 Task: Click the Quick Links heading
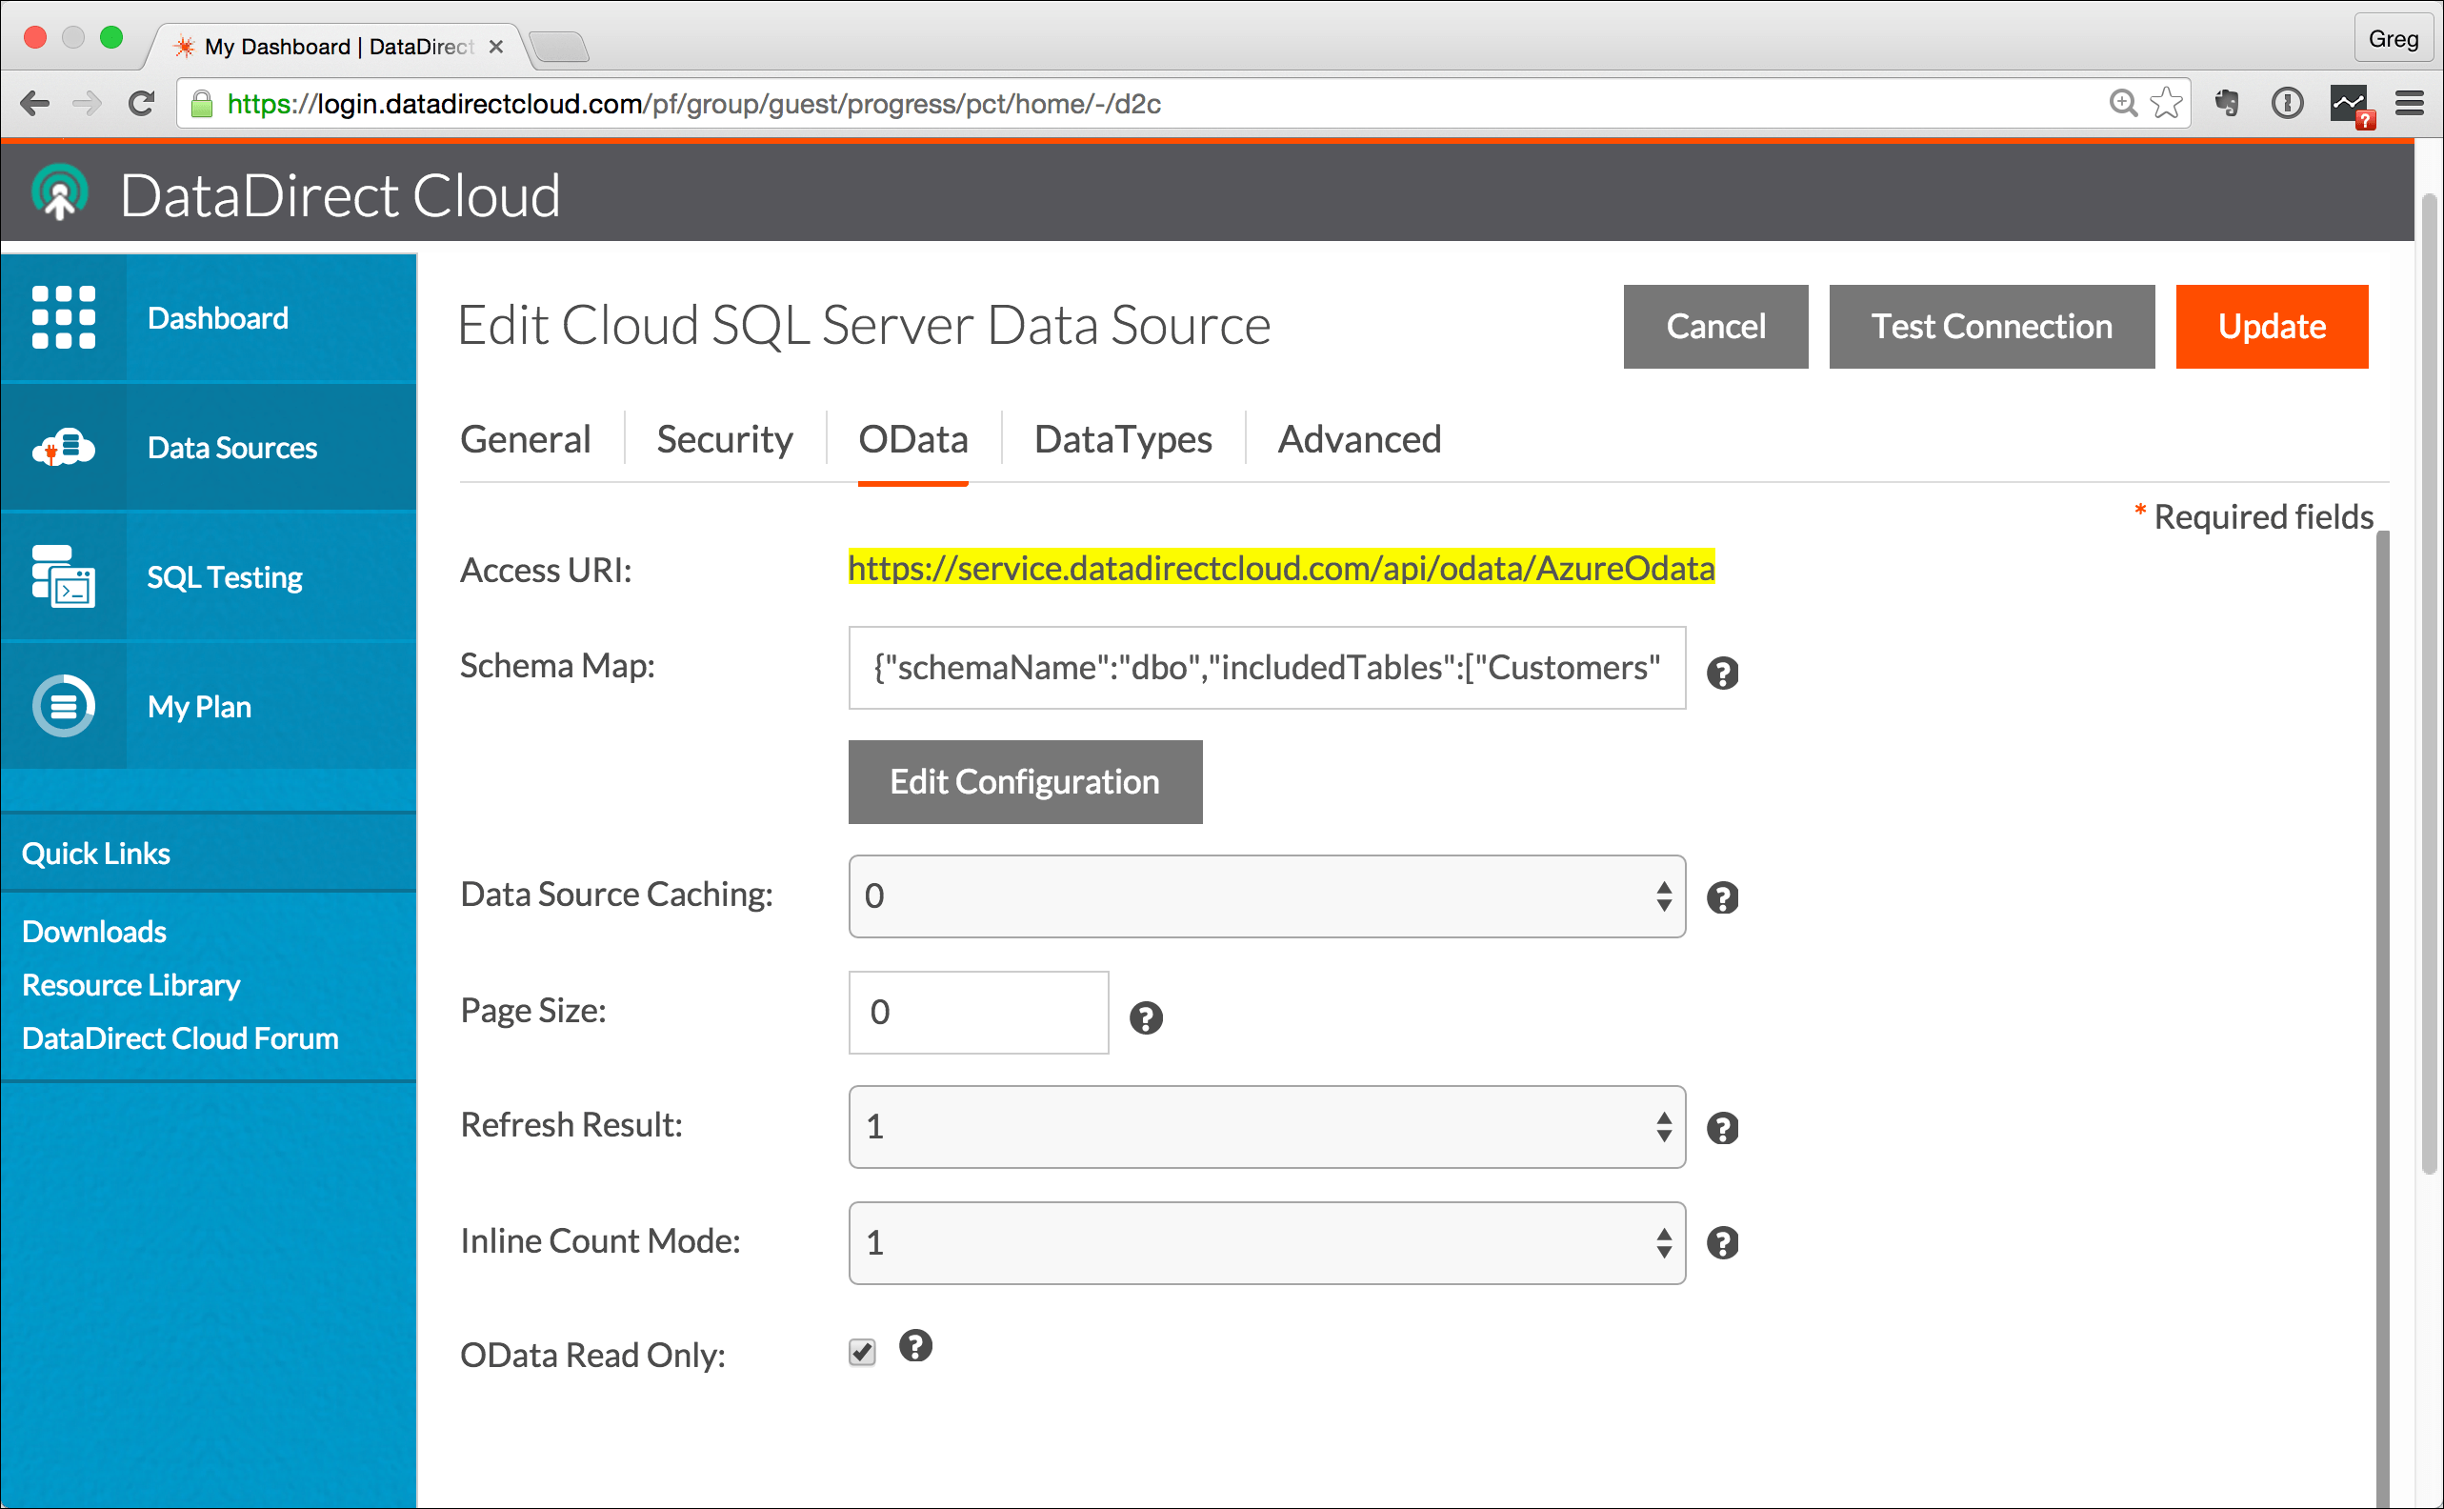(x=96, y=854)
